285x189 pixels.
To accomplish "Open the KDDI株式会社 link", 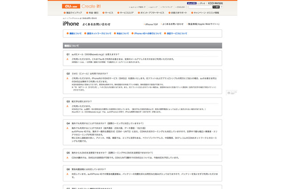I will click(x=216, y=3).
